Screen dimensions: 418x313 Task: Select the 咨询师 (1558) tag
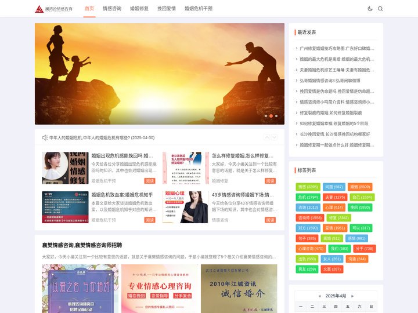pos(310,218)
